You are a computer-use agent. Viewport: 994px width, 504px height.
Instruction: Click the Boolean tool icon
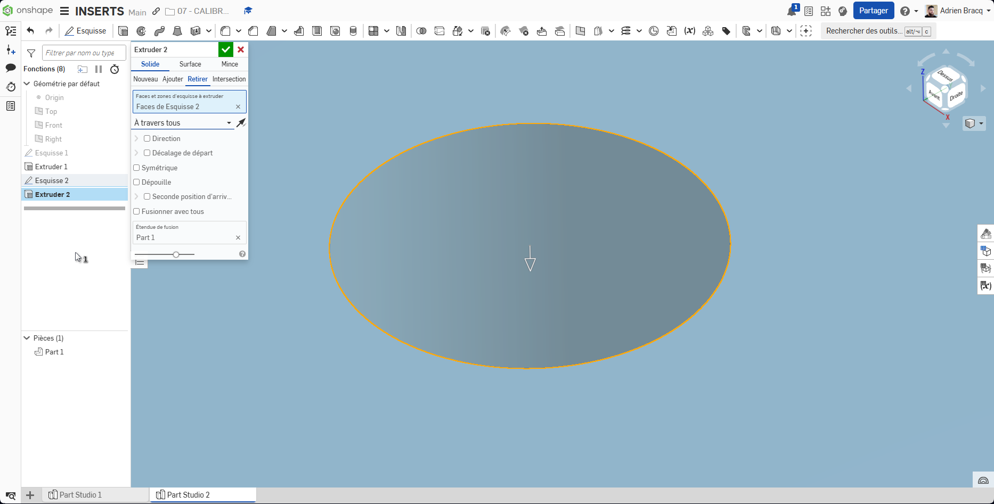click(x=421, y=31)
